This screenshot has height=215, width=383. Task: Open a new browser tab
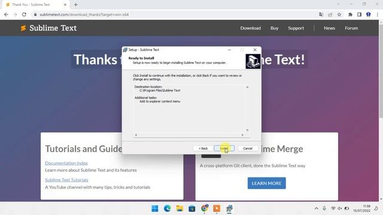(76, 5)
